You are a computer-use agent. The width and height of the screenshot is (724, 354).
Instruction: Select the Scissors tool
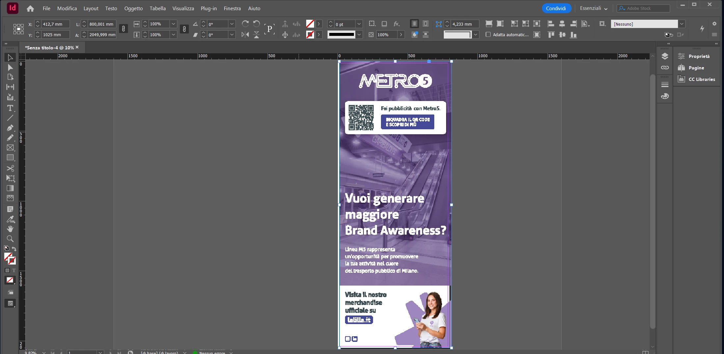pos(10,168)
